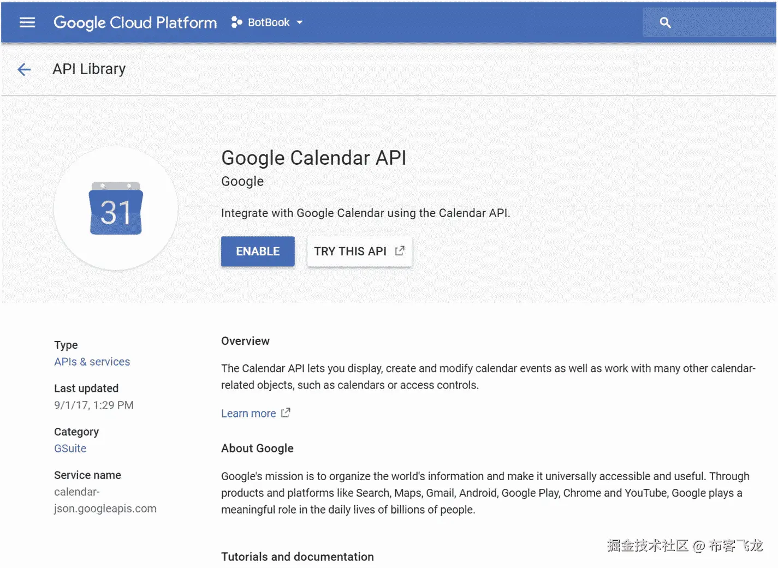
Task: Click the Google Calendar API heading
Action: click(x=313, y=158)
